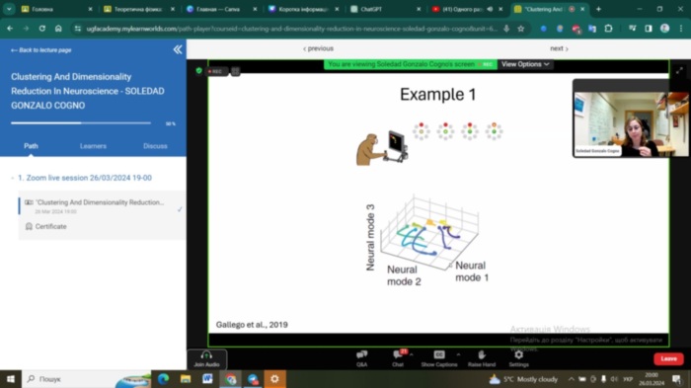Screen dimensions: 691x388
Task: Enter fullscreen with the expand arrows icon
Action: click(679, 70)
